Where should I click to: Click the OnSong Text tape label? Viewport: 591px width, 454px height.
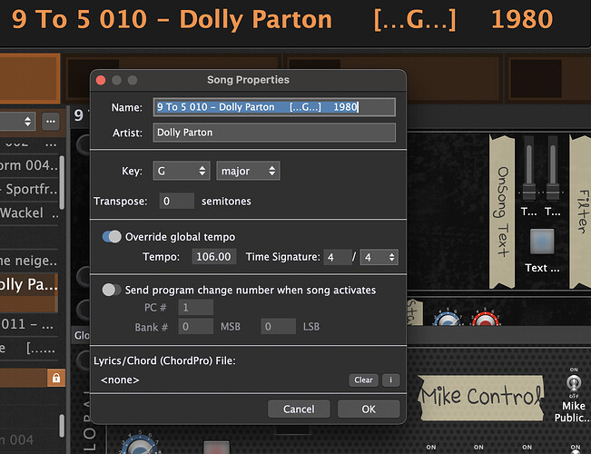tap(502, 200)
